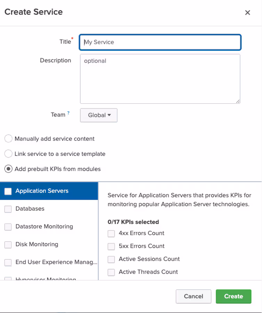Open the Global team dropdown
This screenshot has width=262, height=313.
pyautogui.click(x=99, y=115)
